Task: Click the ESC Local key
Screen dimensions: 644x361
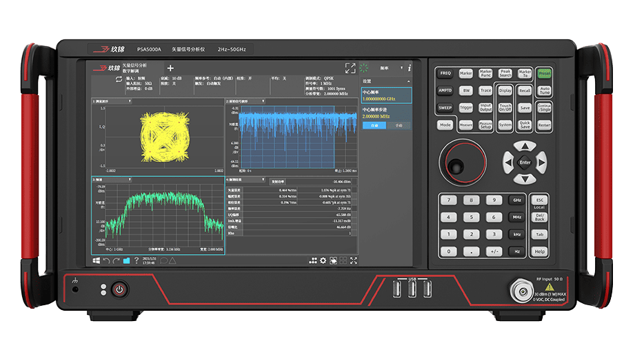Action: (x=539, y=200)
